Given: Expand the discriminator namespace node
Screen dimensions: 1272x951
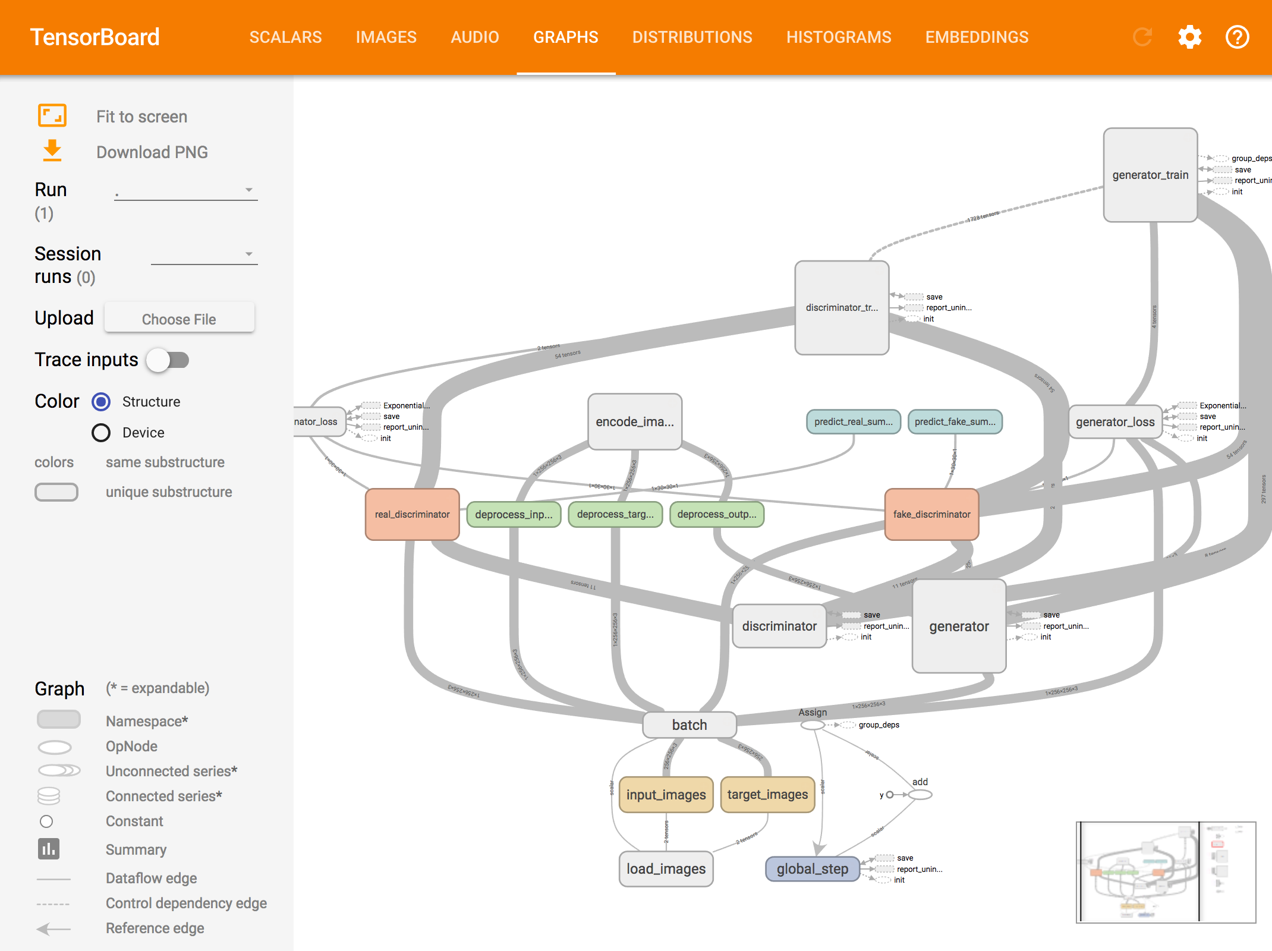Looking at the screenshot, I should click(779, 626).
